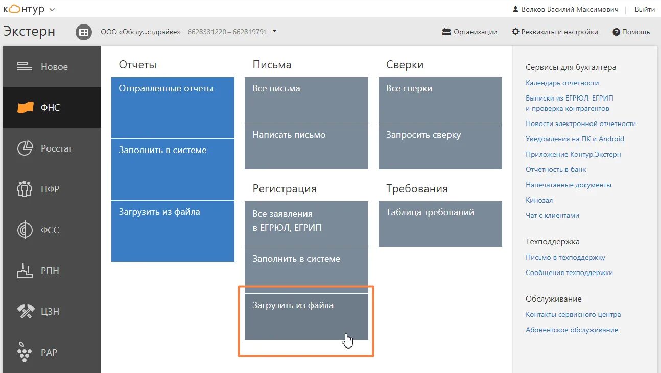The image size is (661, 373).
Task: Expand the Контур product dropdown chevron
Action: coord(52,10)
